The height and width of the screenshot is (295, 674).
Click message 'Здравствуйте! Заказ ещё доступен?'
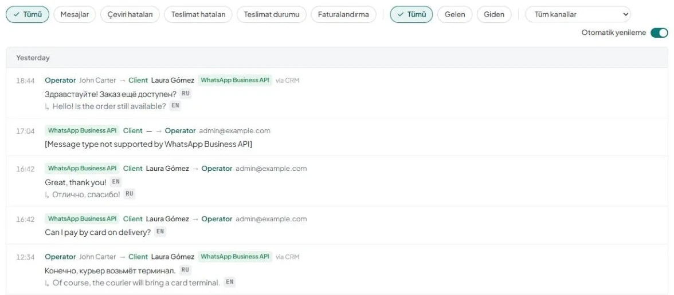[111, 94]
